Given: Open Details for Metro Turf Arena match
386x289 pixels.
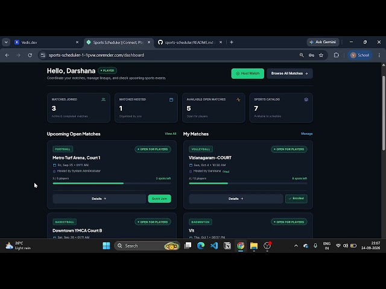Looking at the screenshot, I should (99, 199).
